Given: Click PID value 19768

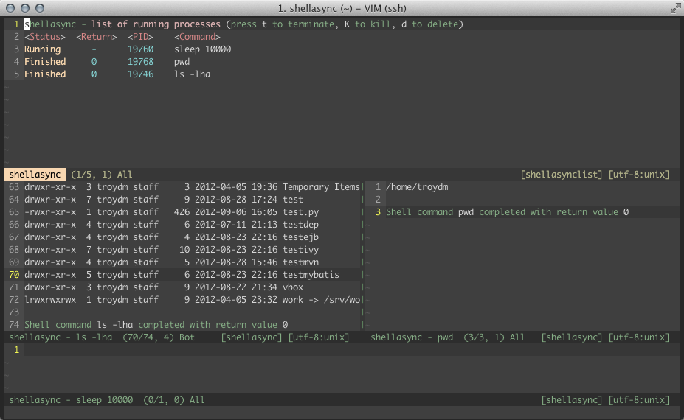Looking at the screenshot, I should [140, 62].
